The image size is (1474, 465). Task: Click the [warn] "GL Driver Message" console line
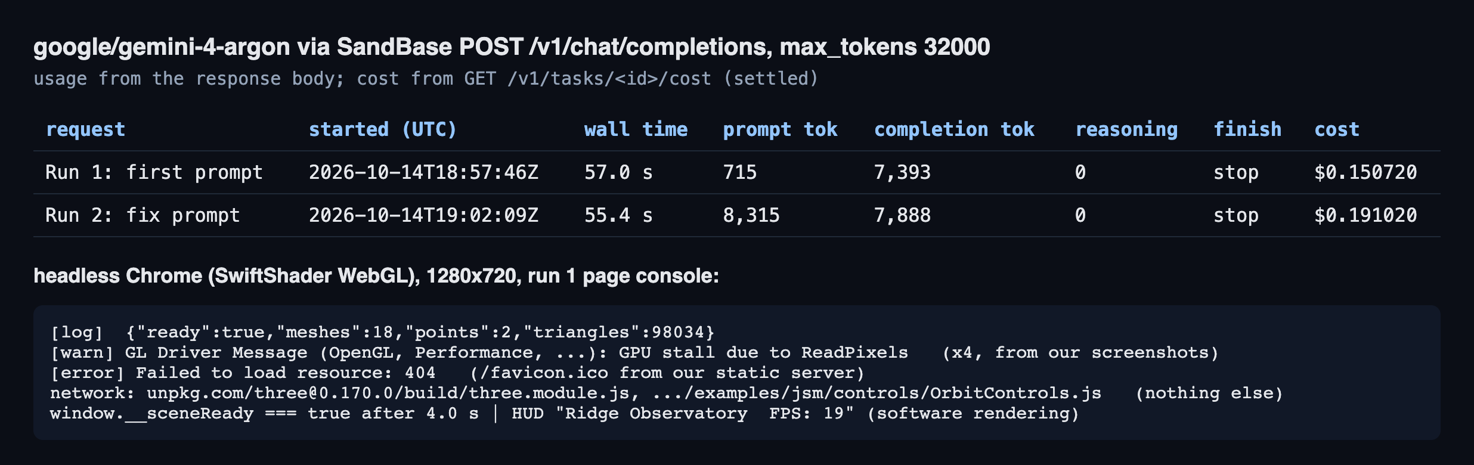coord(634,352)
